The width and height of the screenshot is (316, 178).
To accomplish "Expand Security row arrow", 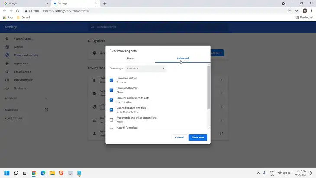I will (x=222, y=107).
